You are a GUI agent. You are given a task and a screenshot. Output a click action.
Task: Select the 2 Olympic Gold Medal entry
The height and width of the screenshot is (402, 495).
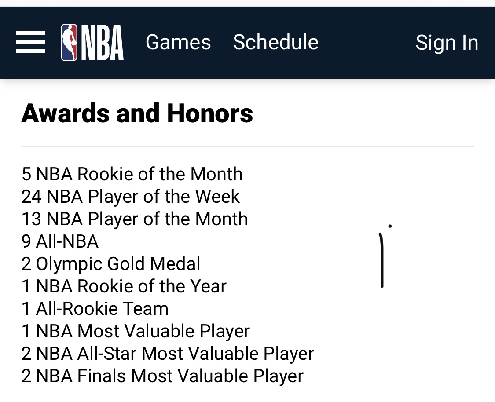click(x=111, y=264)
